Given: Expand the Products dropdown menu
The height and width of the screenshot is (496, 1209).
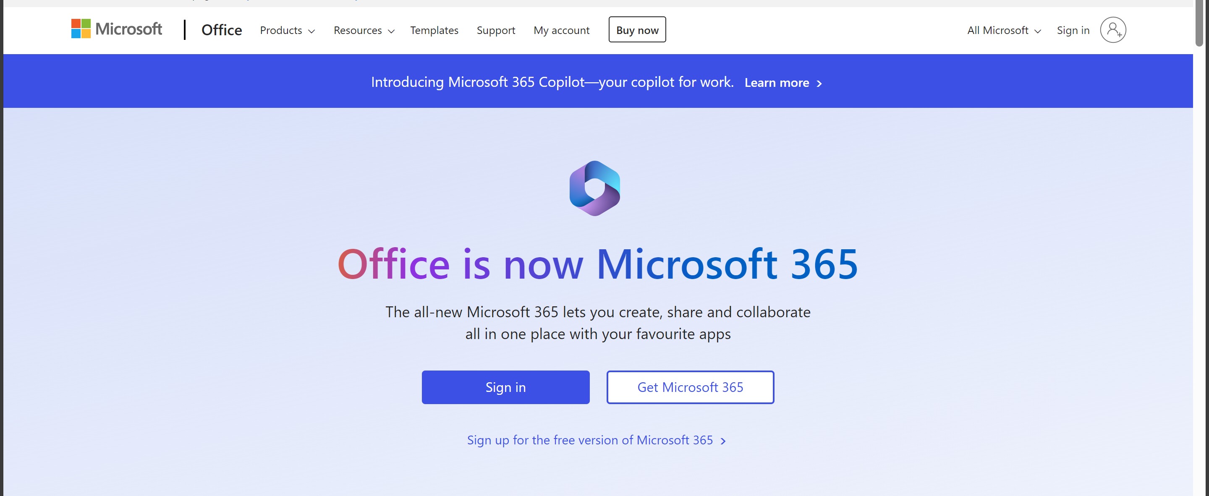Looking at the screenshot, I should [287, 31].
